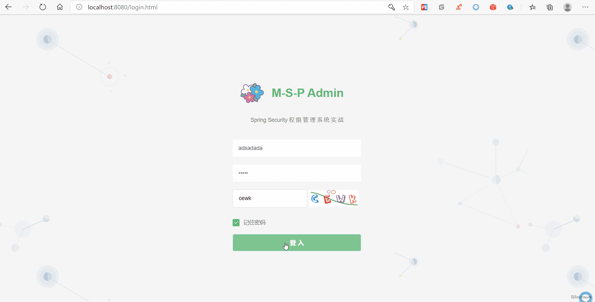Focus the password input field
595x302 pixels.
point(297,173)
